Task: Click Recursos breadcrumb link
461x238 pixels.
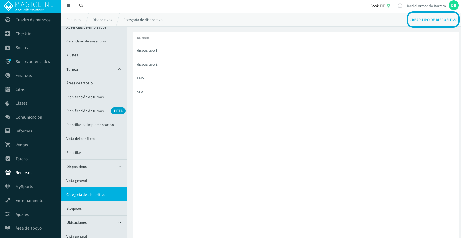Action: click(74, 20)
